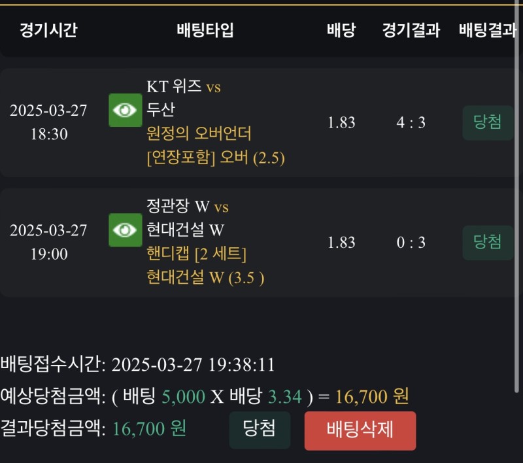Click the 경기시간 column header

(48, 30)
